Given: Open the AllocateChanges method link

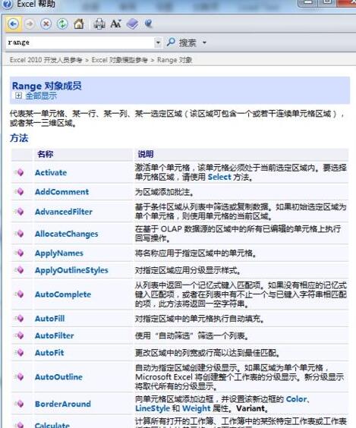Looking at the screenshot, I should click(x=66, y=234).
